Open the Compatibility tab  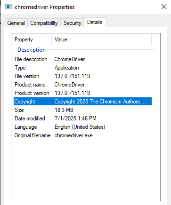coord(44,23)
